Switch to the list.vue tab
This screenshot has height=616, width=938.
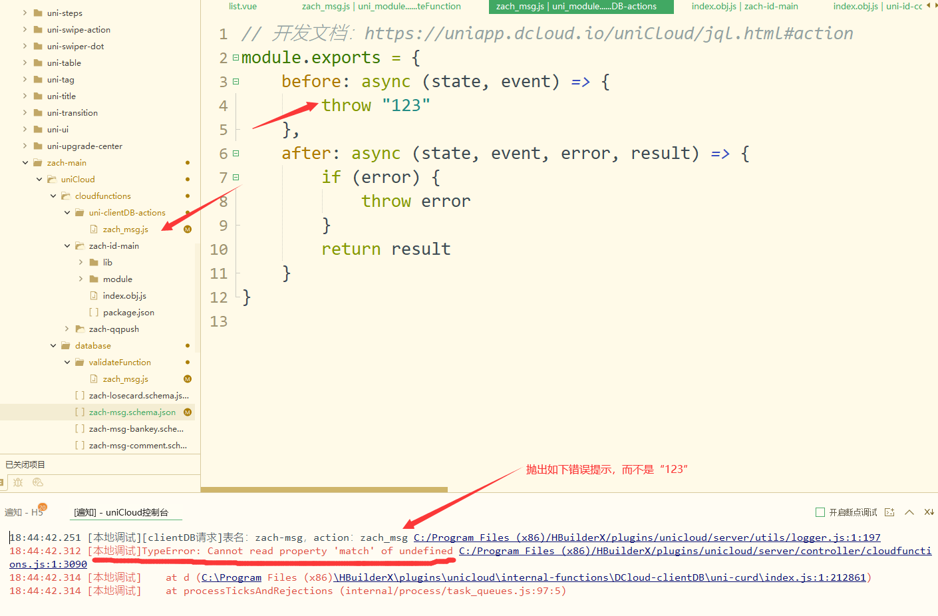(x=243, y=7)
